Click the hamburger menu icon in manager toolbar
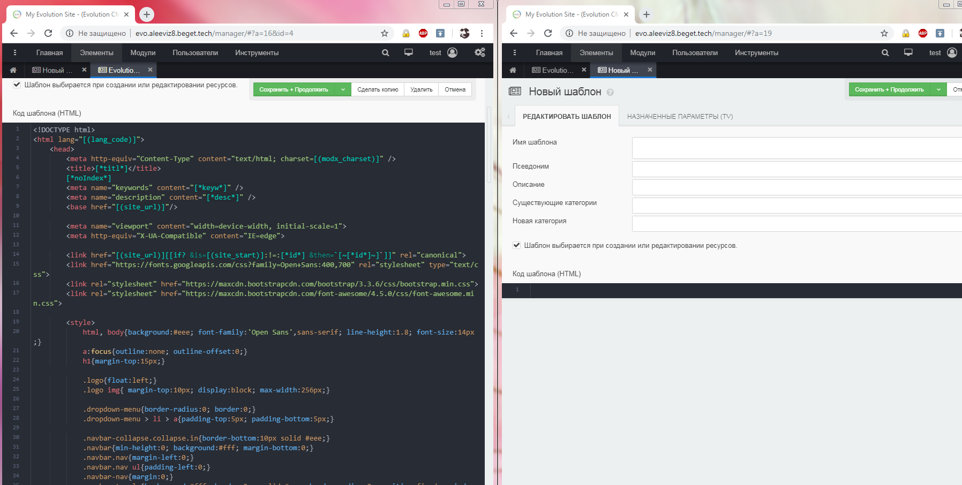The image size is (962, 485). [x=15, y=52]
